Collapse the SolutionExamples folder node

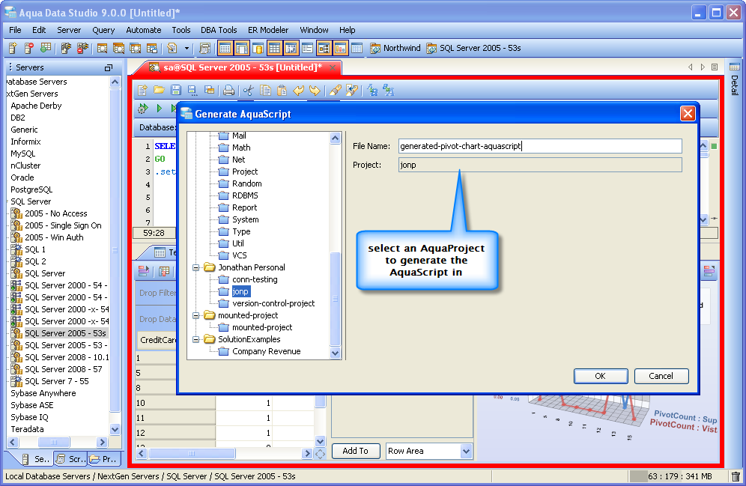tap(196, 339)
